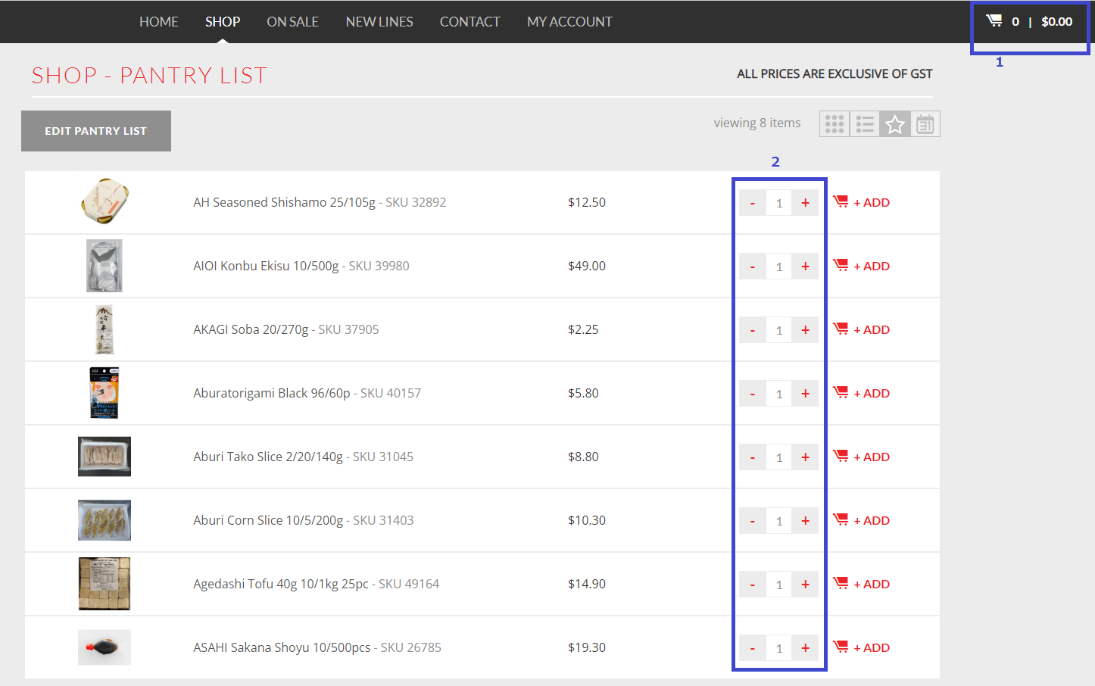1095x686 pixels.
Task: Open AKAGI Soba product link
Action: tap(286, 329)
